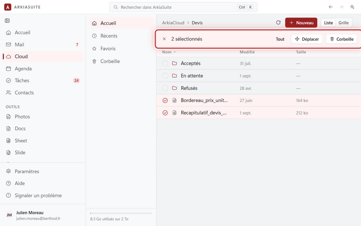
Task: Click the ArkiaSuite logo icon
Action: click(8, 7)
